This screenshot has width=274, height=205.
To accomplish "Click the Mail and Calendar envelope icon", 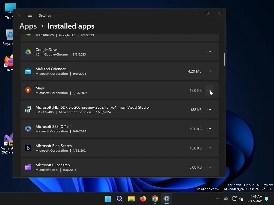I will tap(28, 71).
